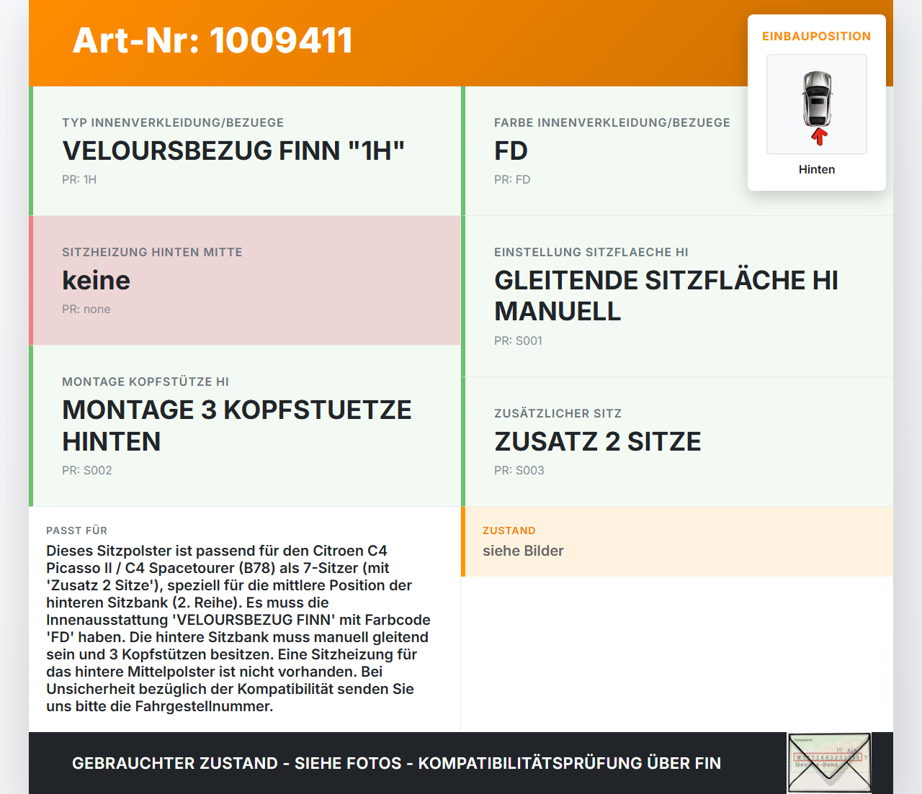The image size is (922, 794).
Task: Click ZUSATZ 2 SITZE value
Action: click(598, 441)
